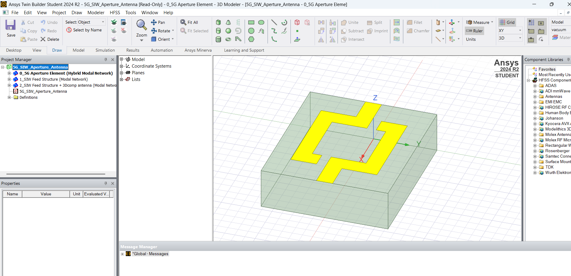
Task: Expand the Coordinate Systems tree node
Action: tap(122, 66)
